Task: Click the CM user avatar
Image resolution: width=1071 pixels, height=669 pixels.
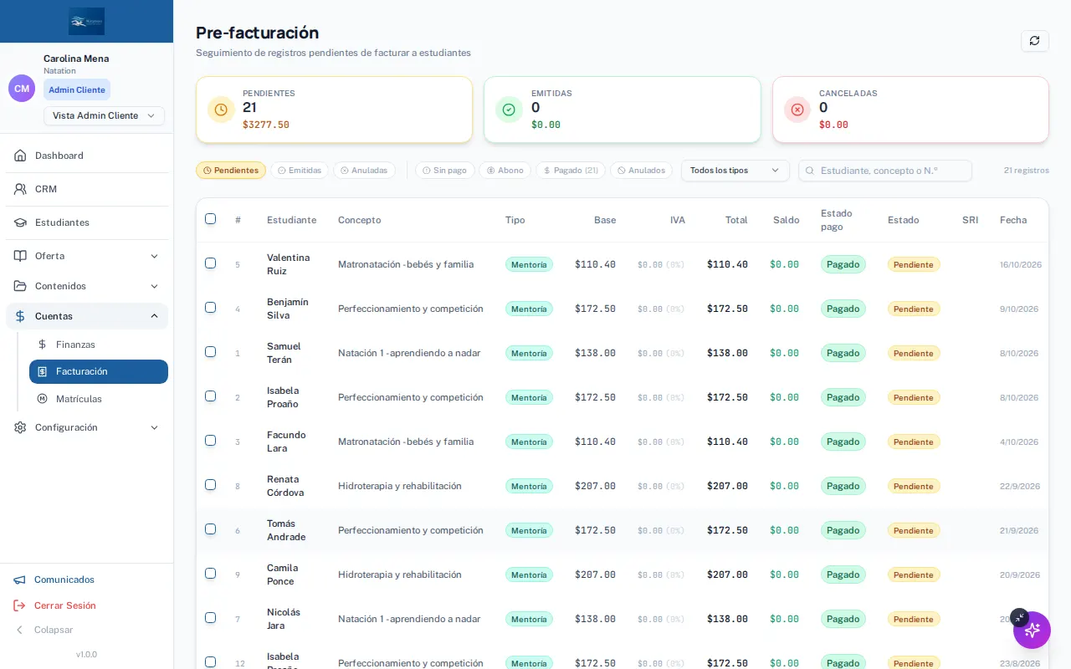Action: (22, 88)
